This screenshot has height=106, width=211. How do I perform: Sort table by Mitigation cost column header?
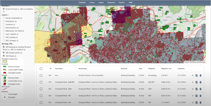point(166,69)
